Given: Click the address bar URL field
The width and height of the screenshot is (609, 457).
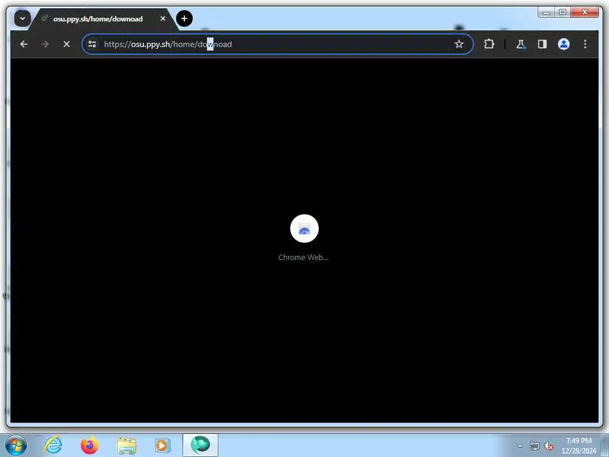Looking at the screenshot, I should (277, 44).
